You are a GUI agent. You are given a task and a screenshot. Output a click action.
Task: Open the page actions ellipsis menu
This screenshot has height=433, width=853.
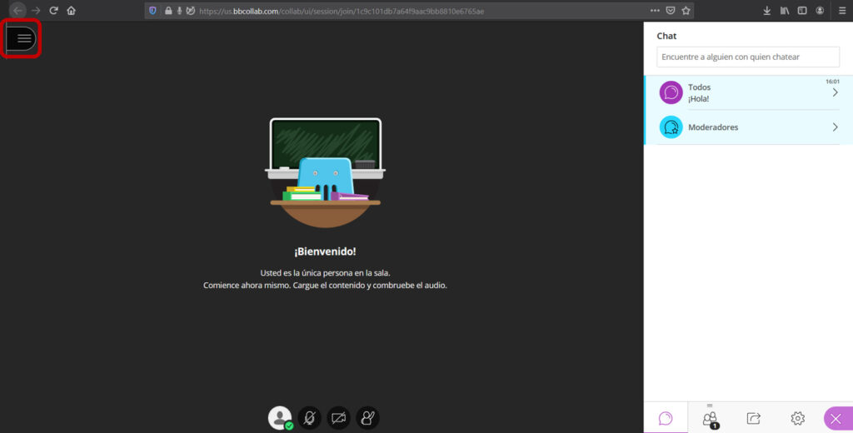coord(655,11)
